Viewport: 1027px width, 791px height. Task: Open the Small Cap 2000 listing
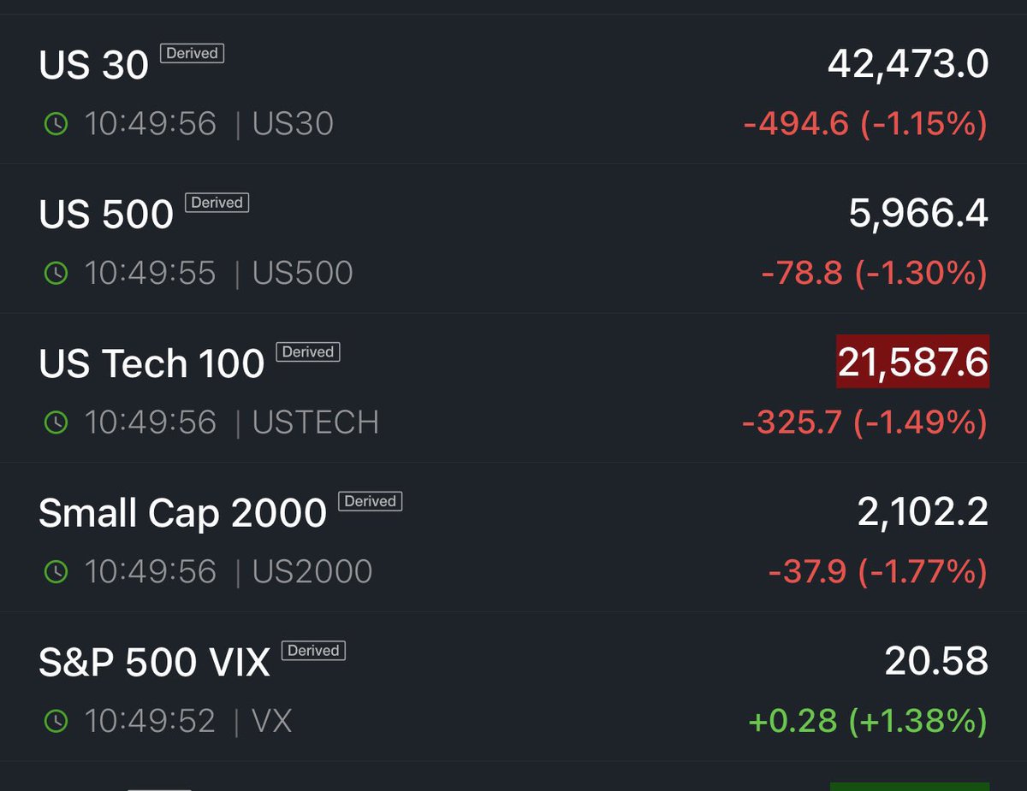pos(513,537)
